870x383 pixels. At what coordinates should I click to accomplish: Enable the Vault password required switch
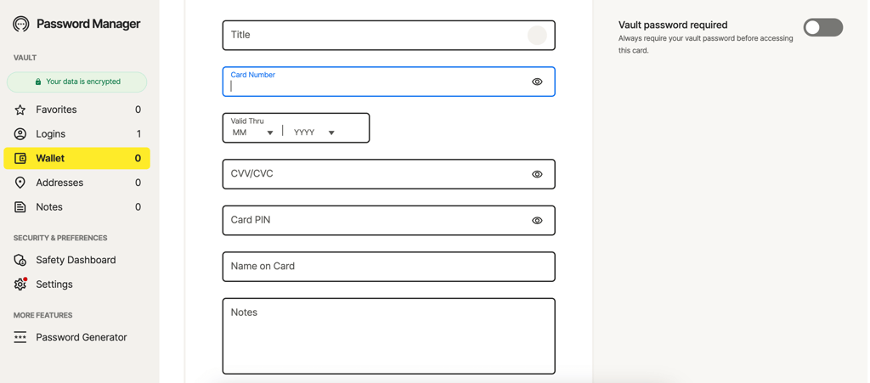coord(822,27)
